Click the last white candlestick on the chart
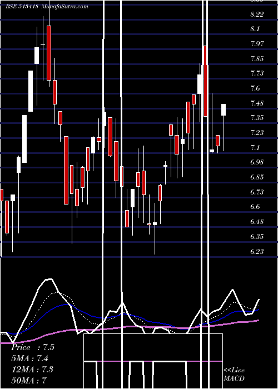Viewport: 278px width, 389px height. coord(224,109)
